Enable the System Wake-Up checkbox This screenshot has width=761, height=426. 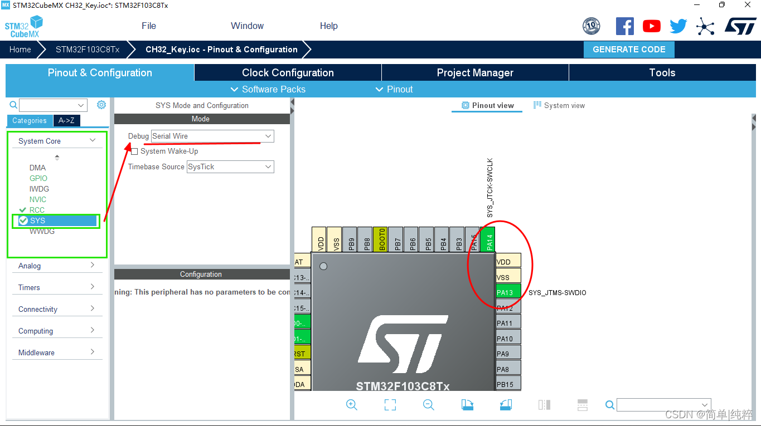click(x=134, y=151)
